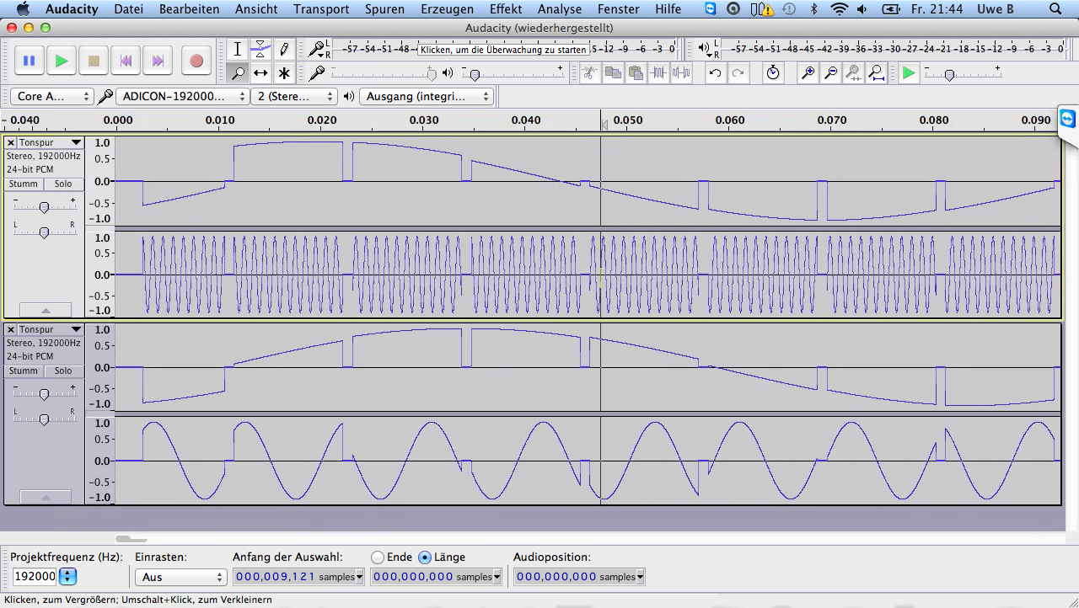Open the Analyse menu

pyautogui.click(x=560, y=9)
